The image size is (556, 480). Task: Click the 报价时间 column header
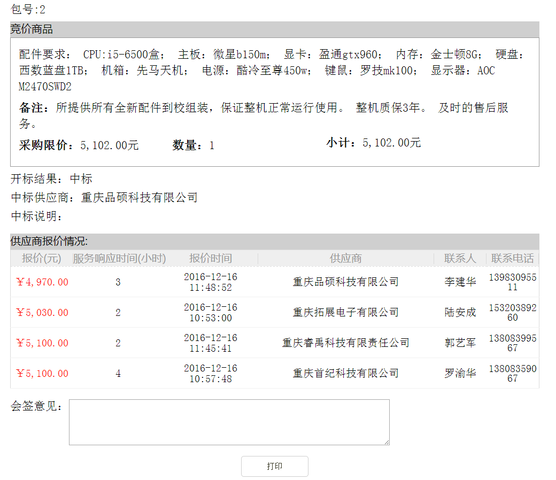pyautogui.click(x=211, y=258)
